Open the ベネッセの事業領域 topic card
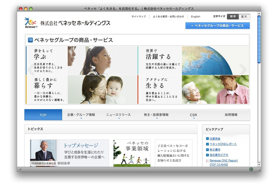This screenshot has width=278, height=185. [132, 153]
